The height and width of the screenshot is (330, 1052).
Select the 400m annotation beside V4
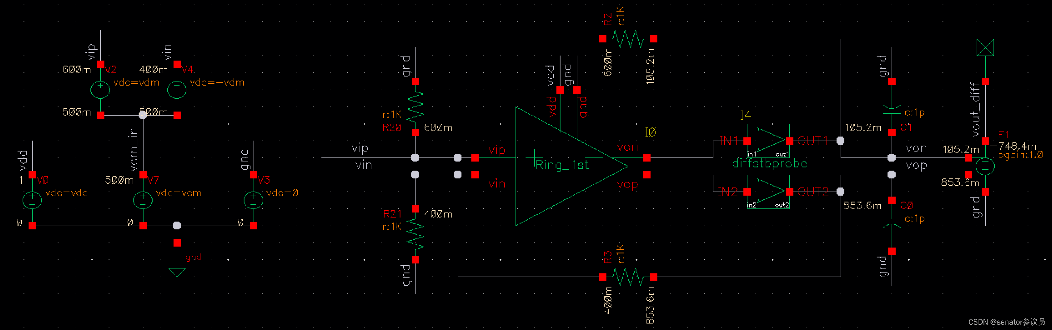(x=154, y=70)
